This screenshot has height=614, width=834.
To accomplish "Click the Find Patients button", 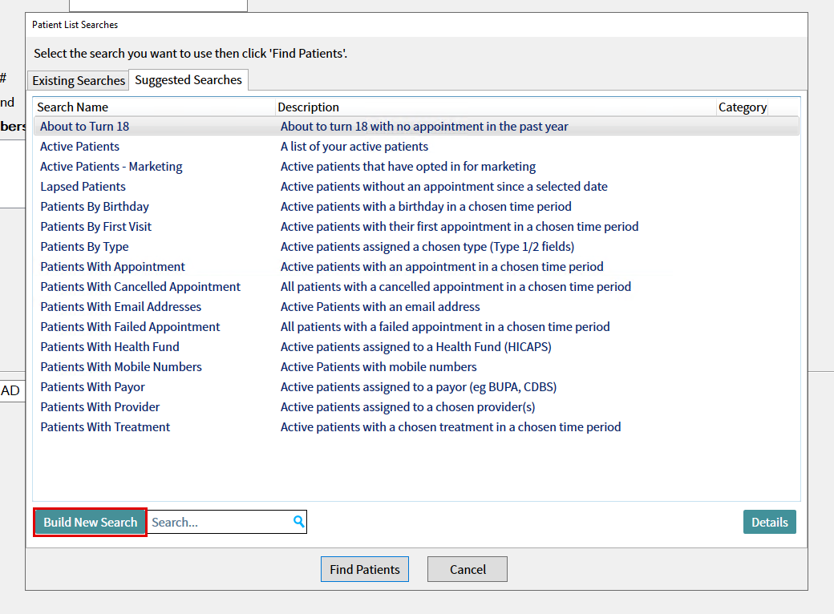I will [364, 569].
